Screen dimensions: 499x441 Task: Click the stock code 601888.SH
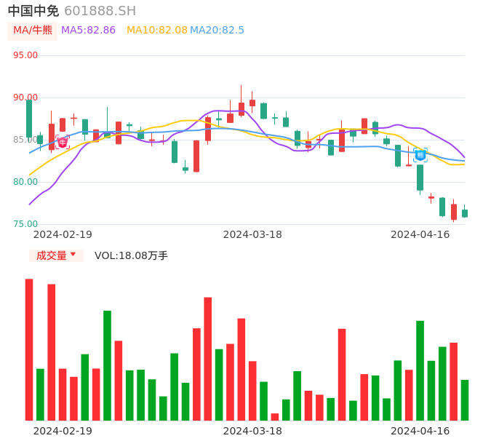tap(100, 11)
